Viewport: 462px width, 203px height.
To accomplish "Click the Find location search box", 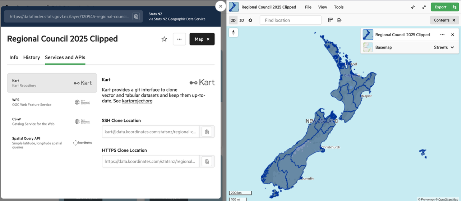I will pos(291,20).
